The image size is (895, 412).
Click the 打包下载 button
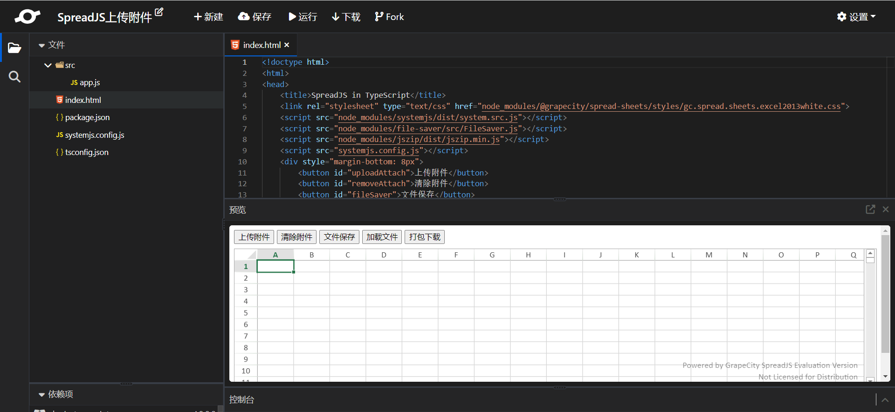point(424,237)
